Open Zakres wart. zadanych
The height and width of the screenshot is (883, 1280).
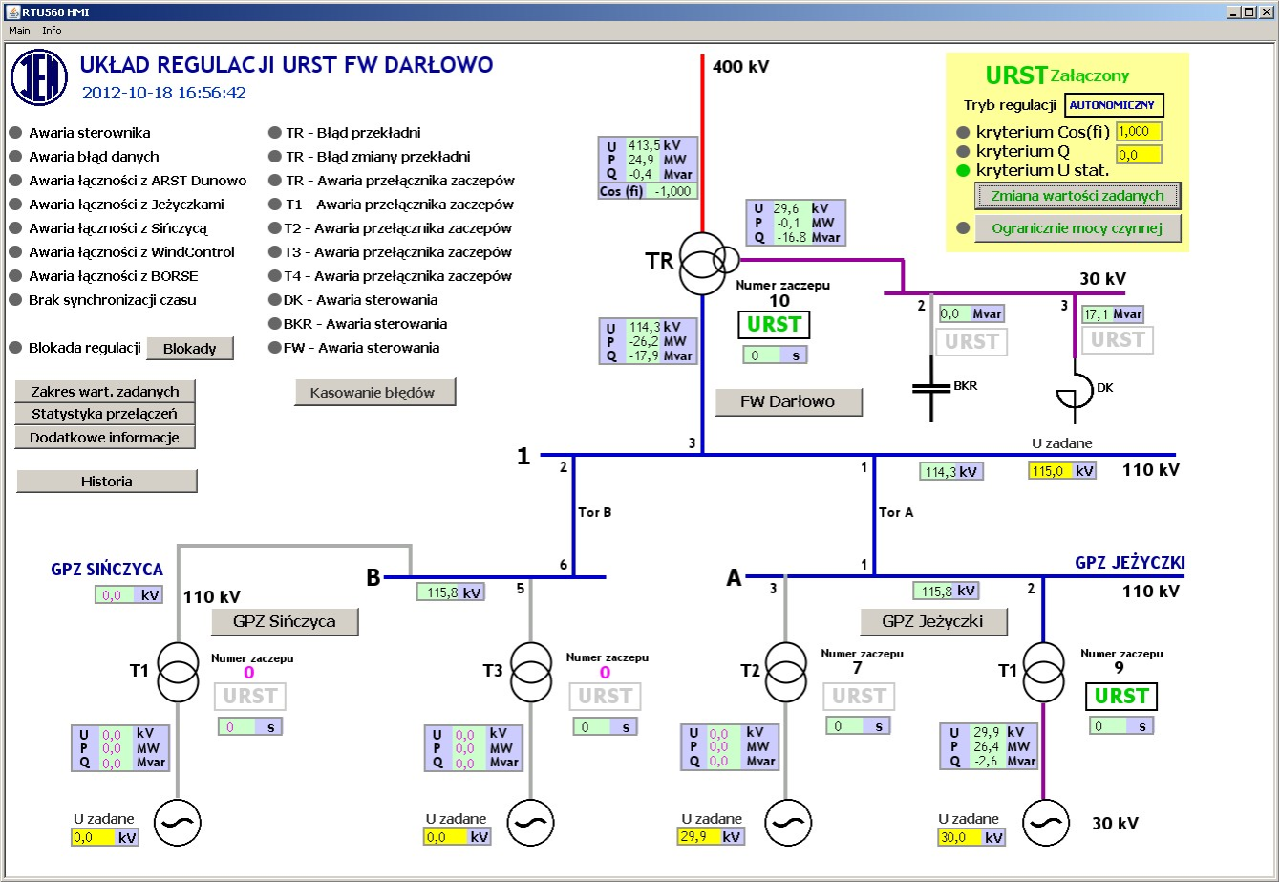pyautogui.click(x=105, y=392)
